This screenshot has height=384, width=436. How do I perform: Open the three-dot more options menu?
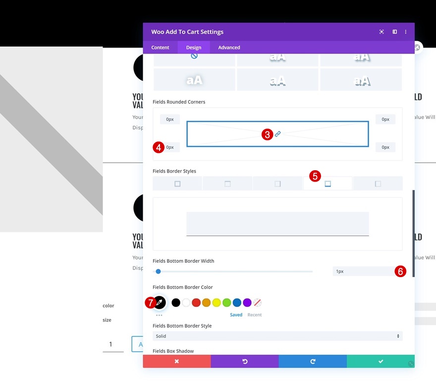click(406, 32)
